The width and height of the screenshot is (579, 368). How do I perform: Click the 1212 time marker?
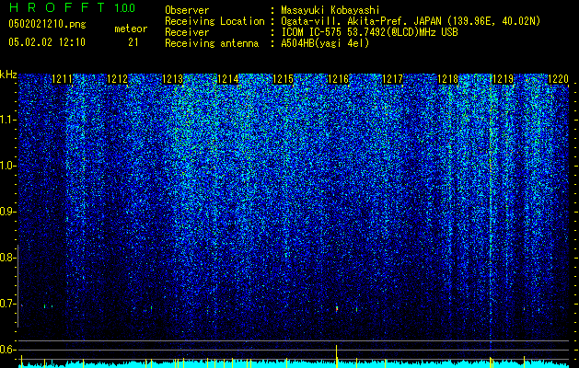pyautogui.click(x=117, y=79)
